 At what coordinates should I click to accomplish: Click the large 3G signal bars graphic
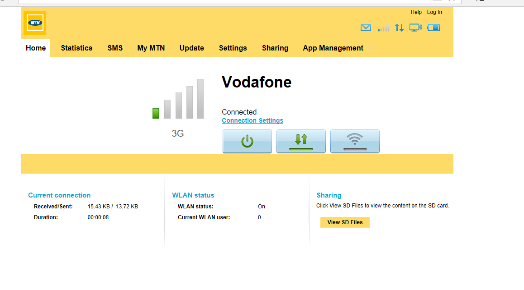click(178, 99)
